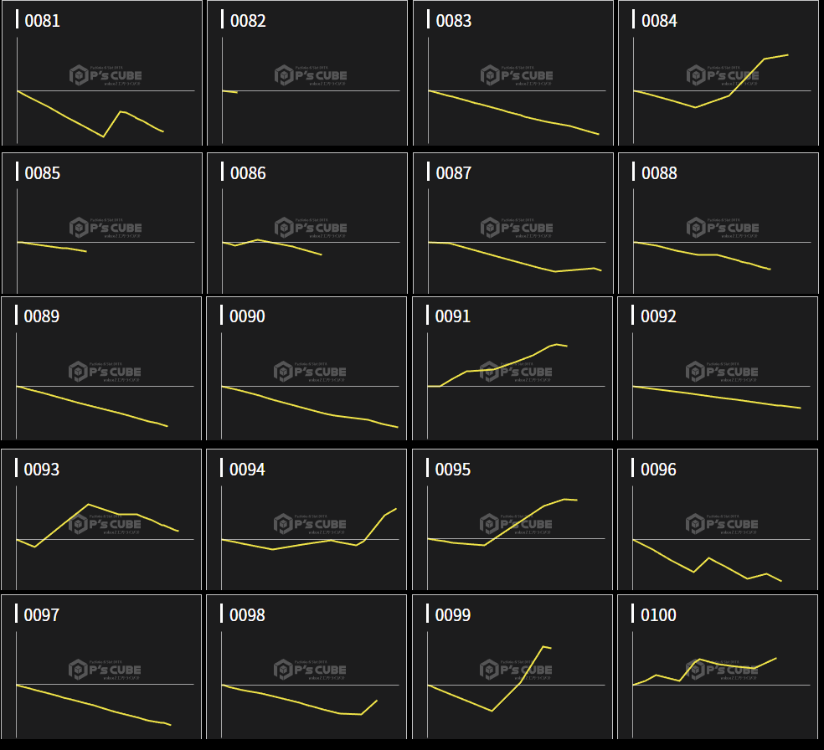Open the graph thumbnail numbered 0081
This screenshot has height=750, width=824.
[x=102, y=74]
